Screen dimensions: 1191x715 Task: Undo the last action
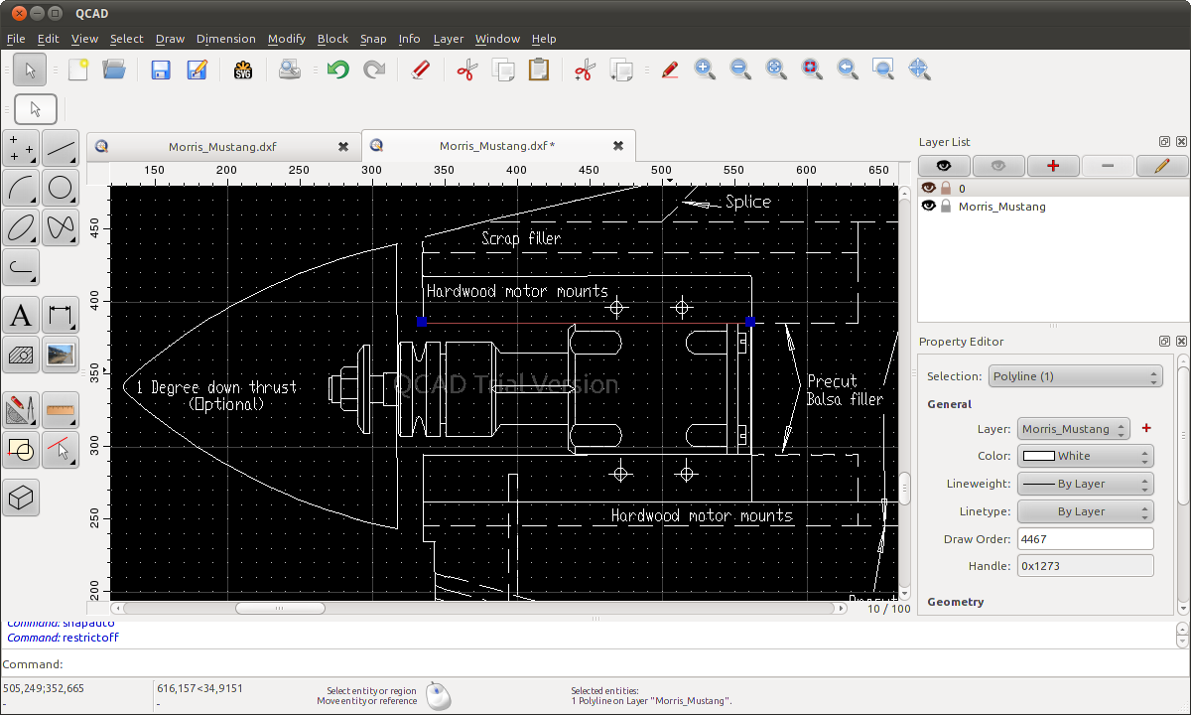338,70
